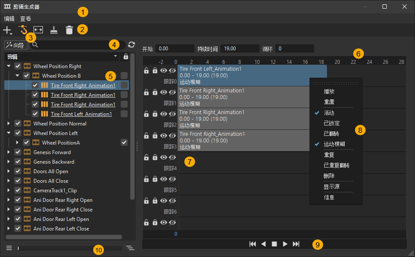
Task: Hide track 0 with the crossed eye icon
Action: pyautogui.click(x=172, y=70)
